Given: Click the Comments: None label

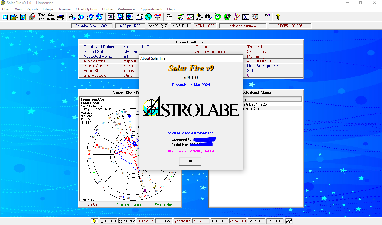Looking at the screenshot, I should point(128,205).
